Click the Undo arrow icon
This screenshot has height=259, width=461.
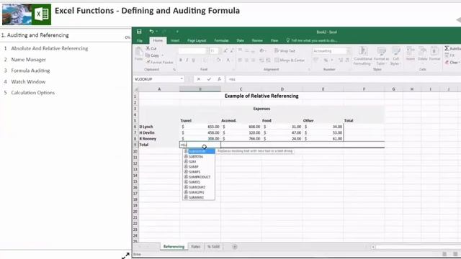pyautogui.click(x=151, y=32)
